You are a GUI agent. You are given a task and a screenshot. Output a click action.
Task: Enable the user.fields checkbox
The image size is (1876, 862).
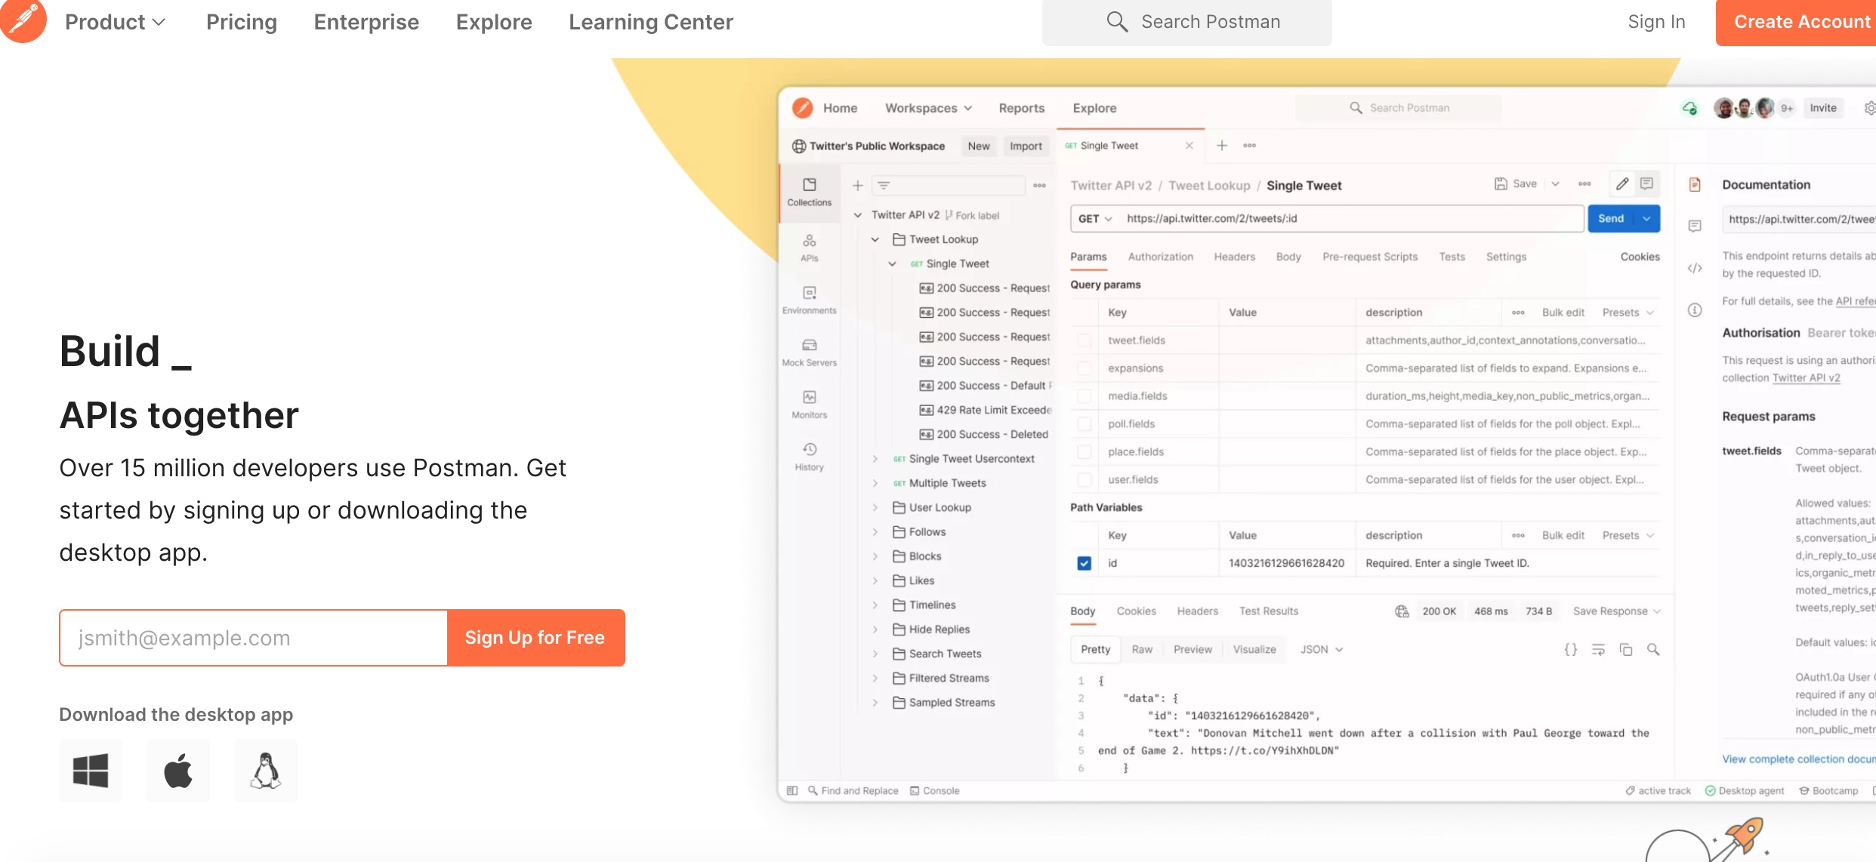1084,479
